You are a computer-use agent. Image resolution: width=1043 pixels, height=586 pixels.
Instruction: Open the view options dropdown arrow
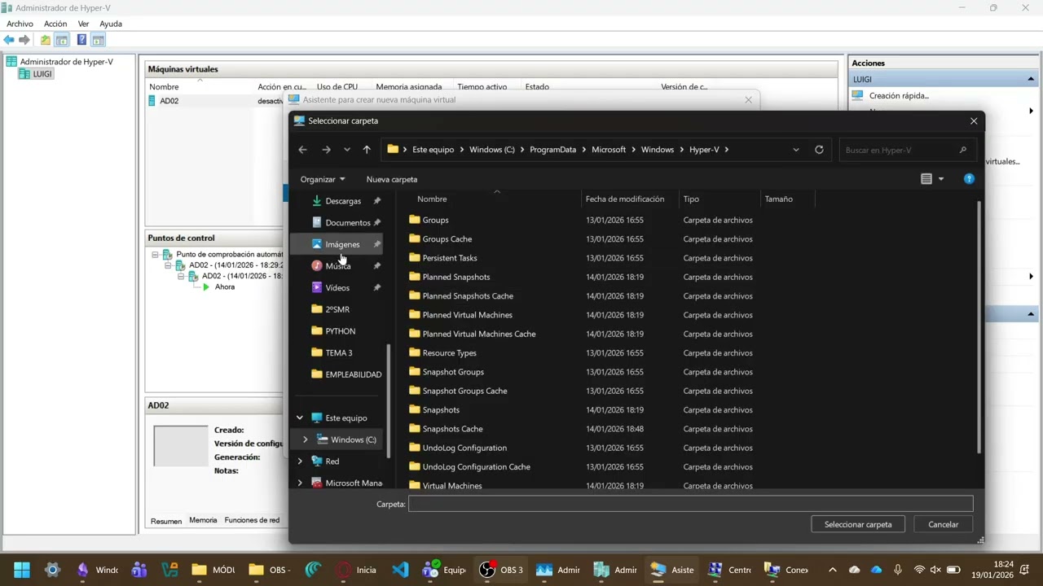[941, 179]
